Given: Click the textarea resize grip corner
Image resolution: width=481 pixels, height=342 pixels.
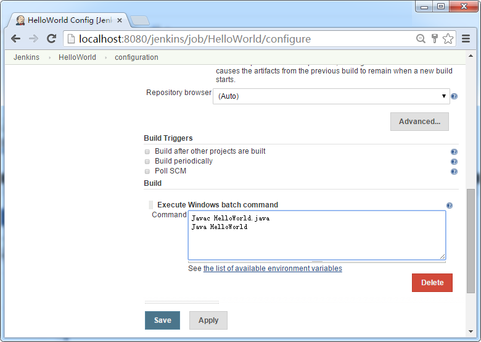Looking at the screenshot, I should point(442,256).
